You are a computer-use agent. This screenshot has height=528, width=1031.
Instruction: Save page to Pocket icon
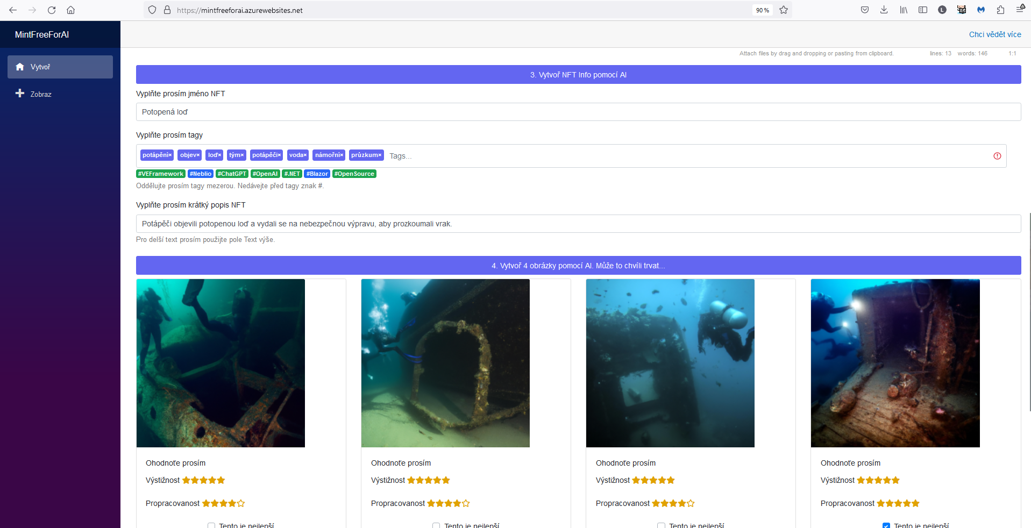coord(865,10)
